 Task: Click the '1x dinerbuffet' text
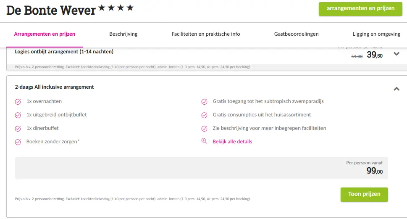[42, 128]
